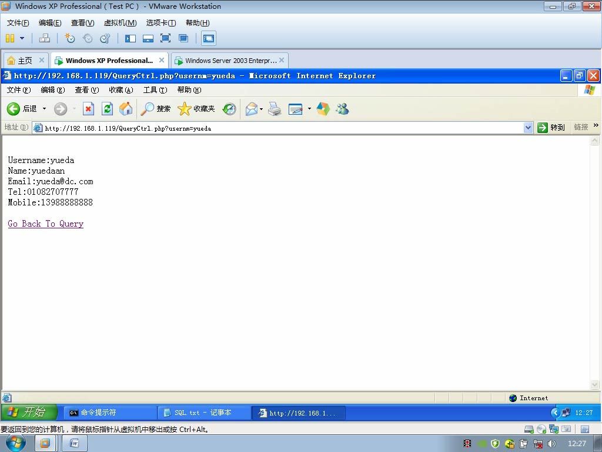Click the VMware thumbnail bar view icon
Image resolution: width=602 pixels, height=452 pixels.
[x=148, y=38]
